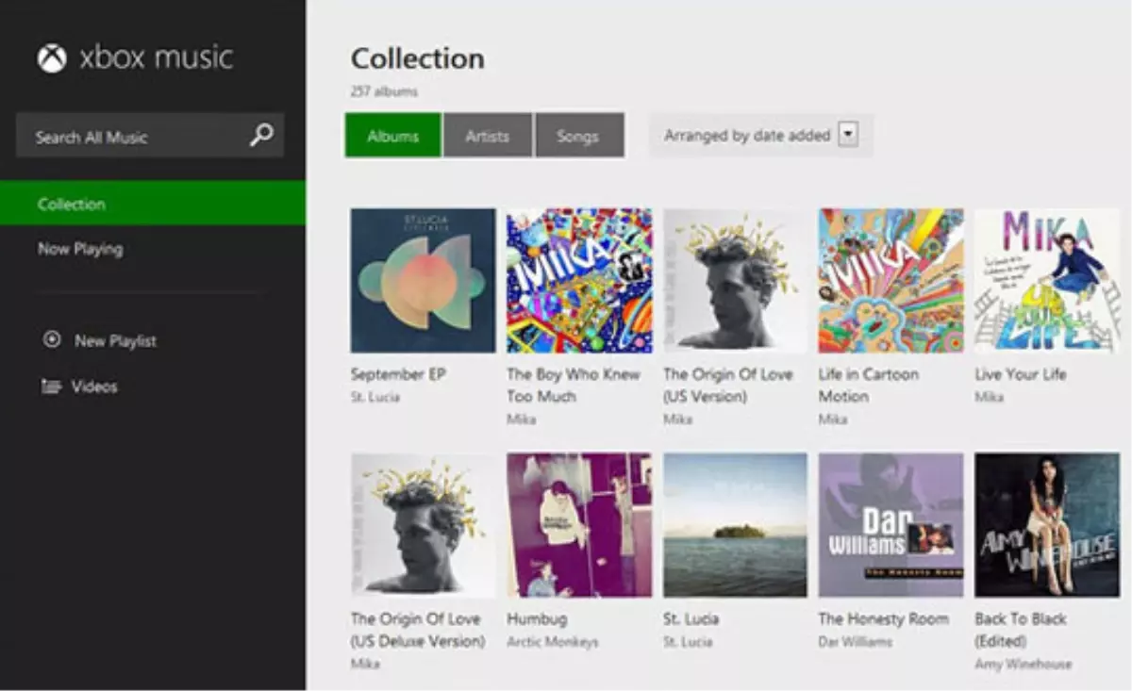Open the September EP album cover
Viewport: 1132px width, 691px height.
click(423, 280)
